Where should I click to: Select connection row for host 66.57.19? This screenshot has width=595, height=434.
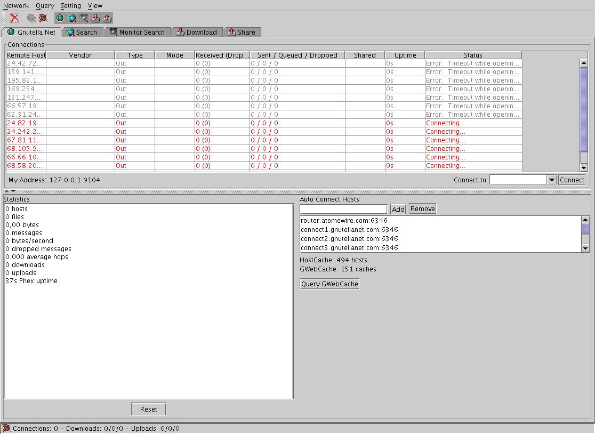(x=264, y=106)
